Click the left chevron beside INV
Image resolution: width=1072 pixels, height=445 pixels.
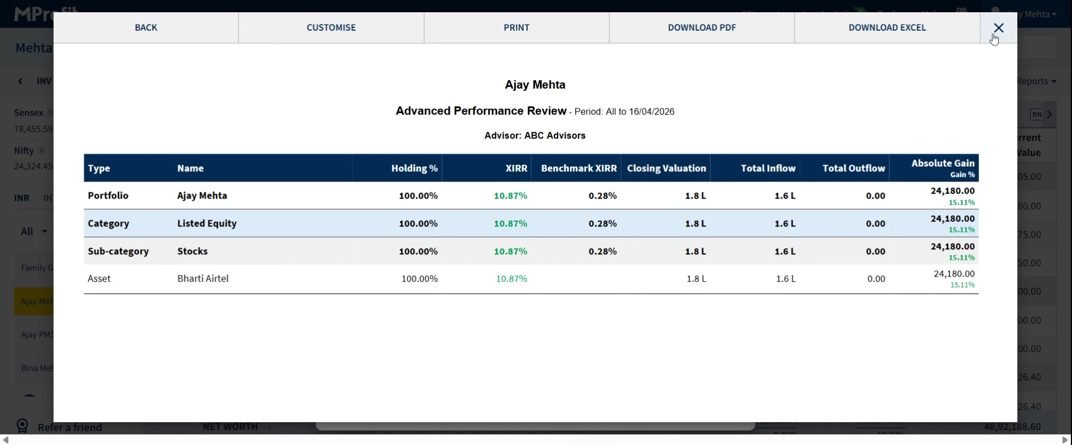pos(21,81)
